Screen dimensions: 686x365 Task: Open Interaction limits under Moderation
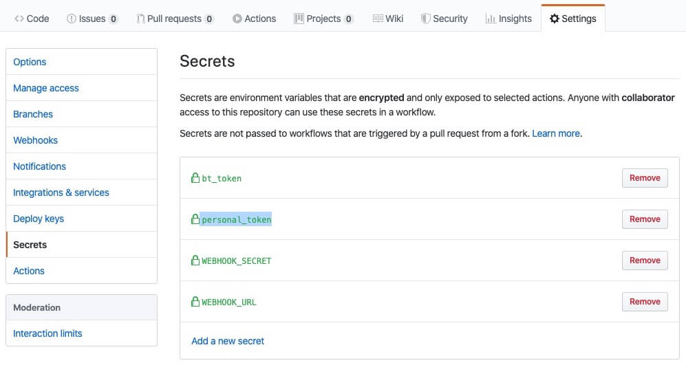(x=47, y=333)
